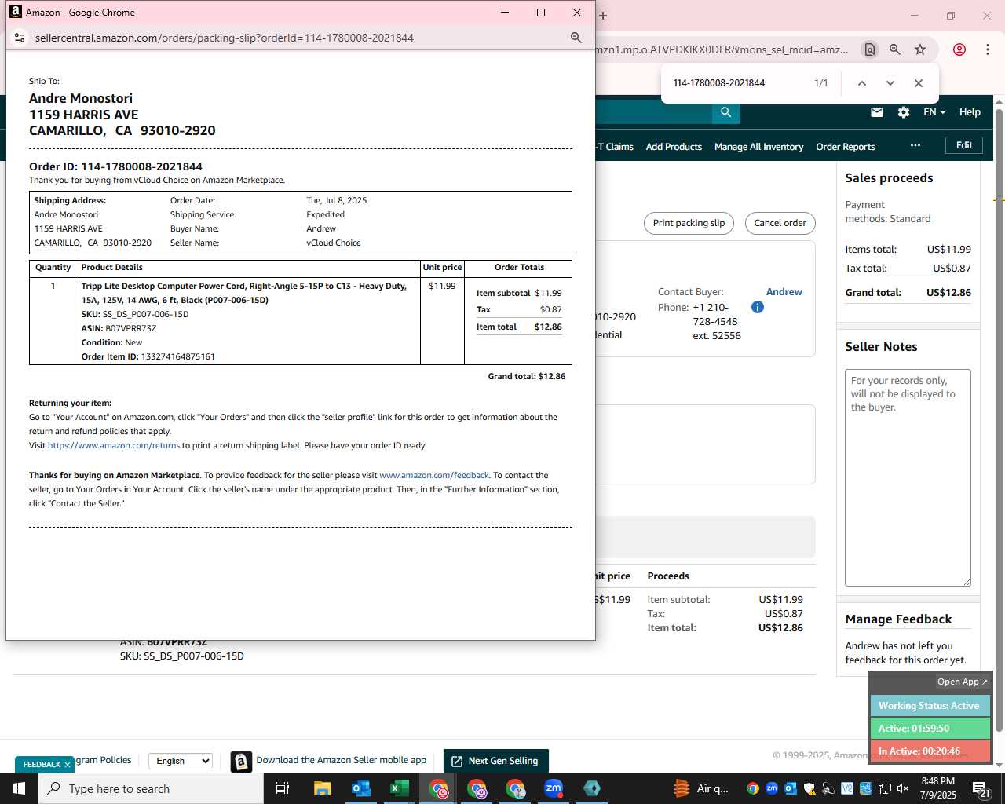Click the Andrew buyer contact link
The width and height of the screenshot is (1005, 804).
pyautogui.click(x=784, y=291)
